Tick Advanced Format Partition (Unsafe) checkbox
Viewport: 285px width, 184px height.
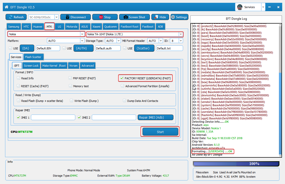point(122,86)
